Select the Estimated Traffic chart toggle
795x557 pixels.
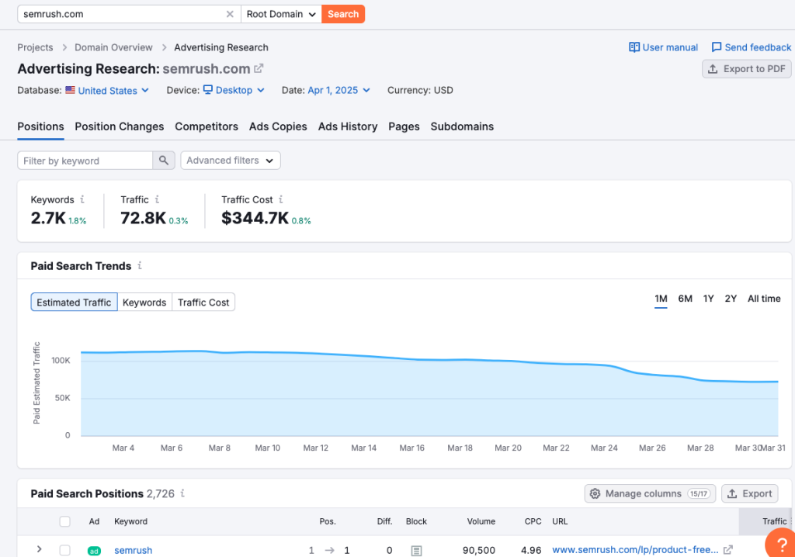[x=74, y=302]
